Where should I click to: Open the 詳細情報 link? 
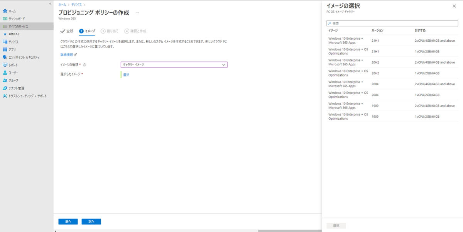click(68, 55)
